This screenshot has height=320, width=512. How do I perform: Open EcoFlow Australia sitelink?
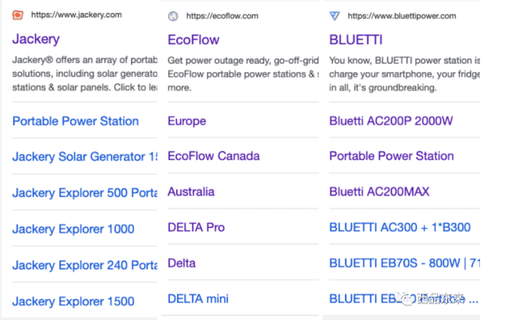click(191, 191)
